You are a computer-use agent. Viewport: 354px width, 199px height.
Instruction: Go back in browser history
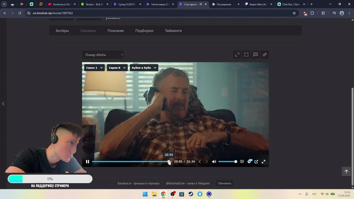(5, 13)
